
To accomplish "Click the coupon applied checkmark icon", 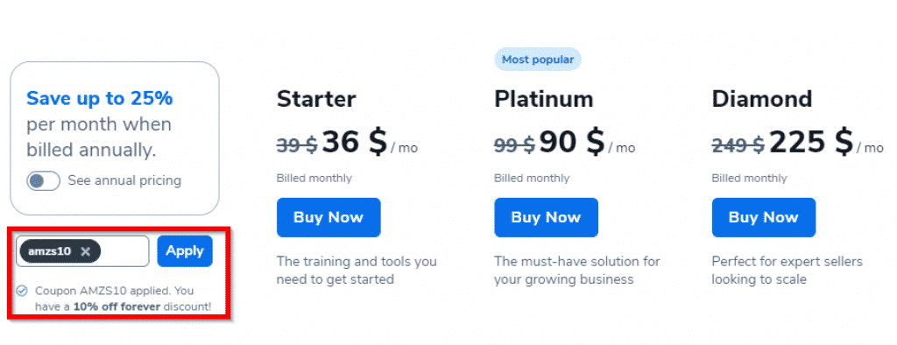I will pyautogui.click(x=22, y=291).
